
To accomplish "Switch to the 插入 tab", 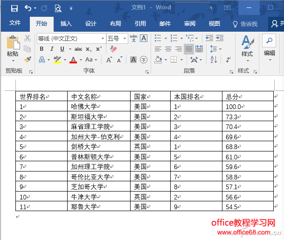I will (66, 23).
